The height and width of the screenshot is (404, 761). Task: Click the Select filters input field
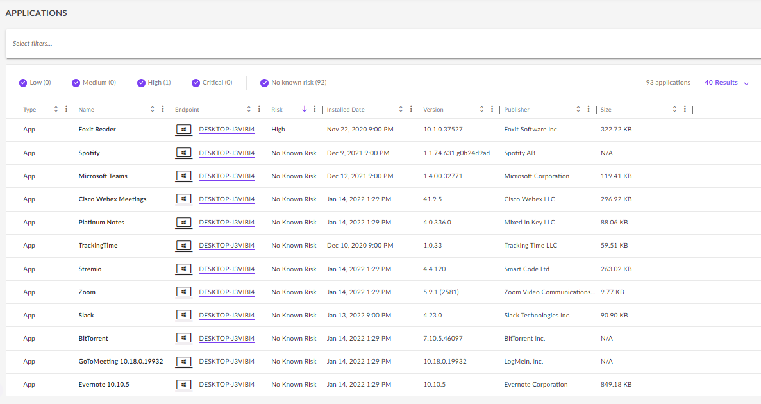pyautogui.click(x=383, y=44)
